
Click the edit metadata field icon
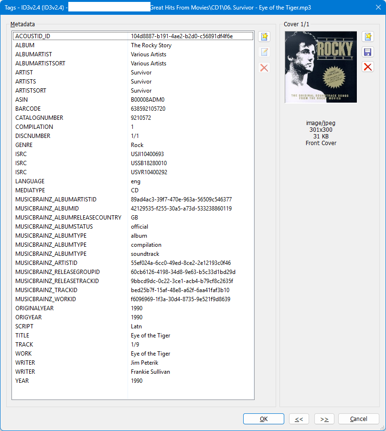264,52
